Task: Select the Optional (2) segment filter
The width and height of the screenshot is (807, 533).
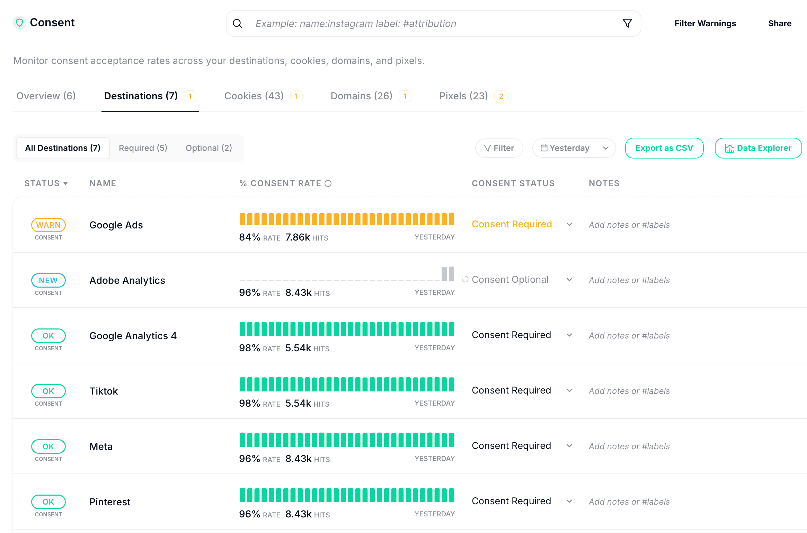Action: [x=209, y=148]
